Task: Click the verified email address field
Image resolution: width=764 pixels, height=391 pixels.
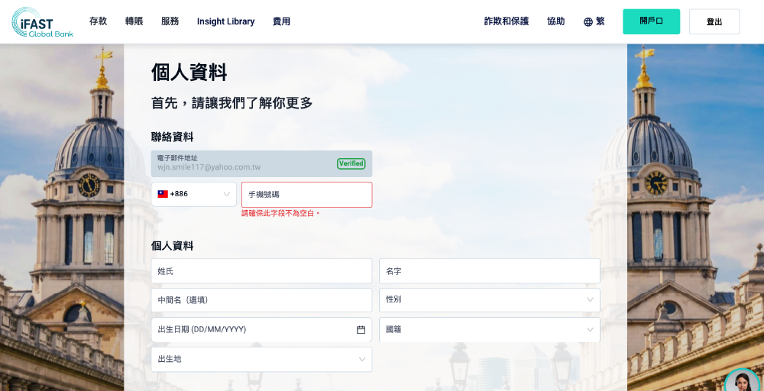Action: 261,163
